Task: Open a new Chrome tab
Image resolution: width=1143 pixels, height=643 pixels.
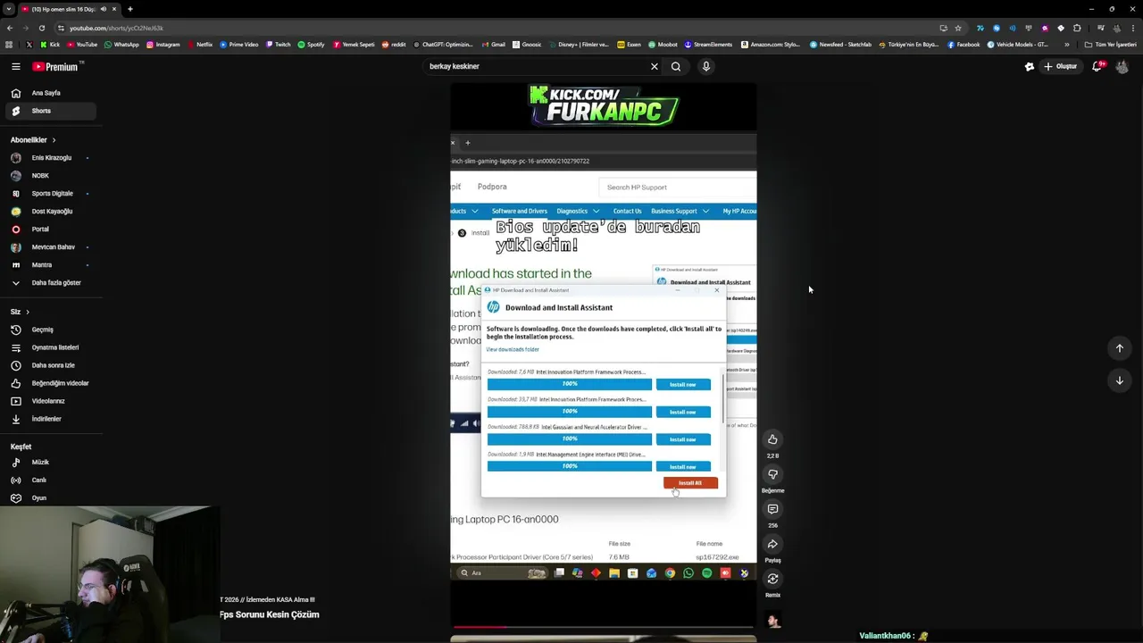Action: pyautogui.click(x=129, y=9)
